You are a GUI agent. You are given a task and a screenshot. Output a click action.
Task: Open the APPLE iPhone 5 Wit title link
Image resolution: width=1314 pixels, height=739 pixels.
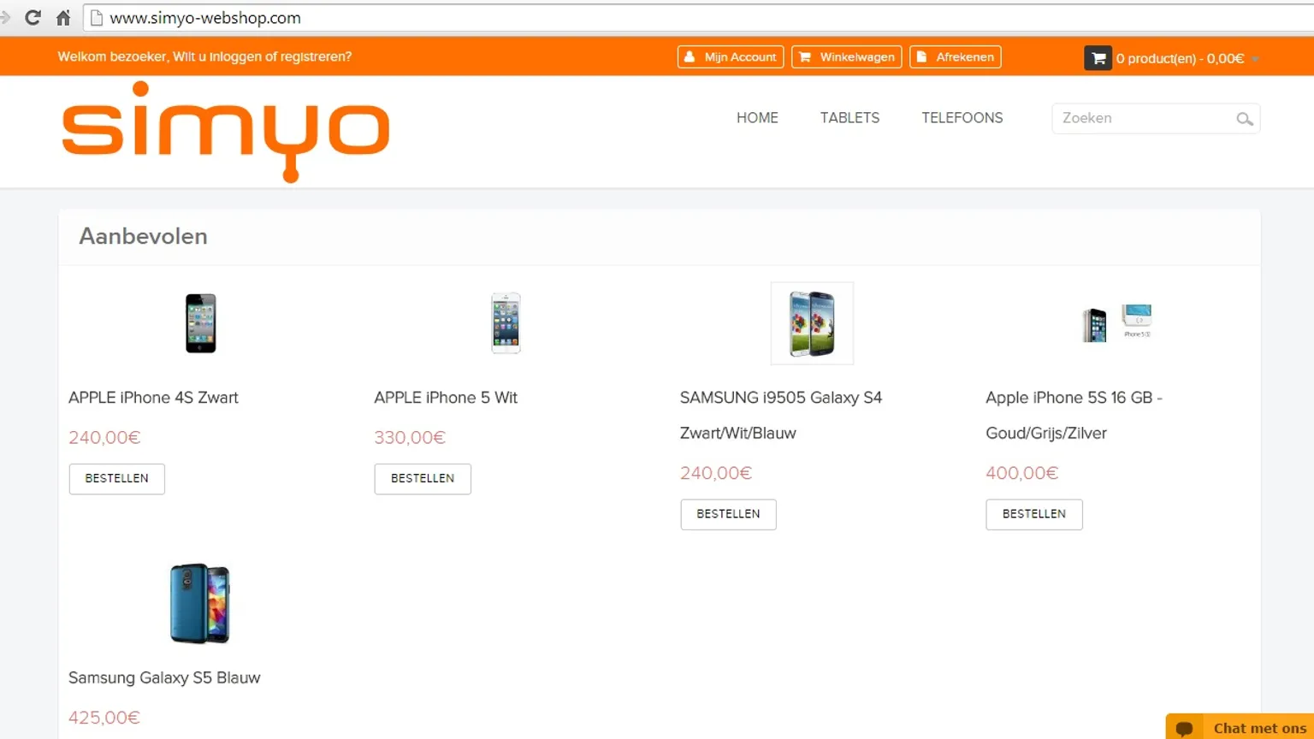pyautogui.click(x=446, y=398)
